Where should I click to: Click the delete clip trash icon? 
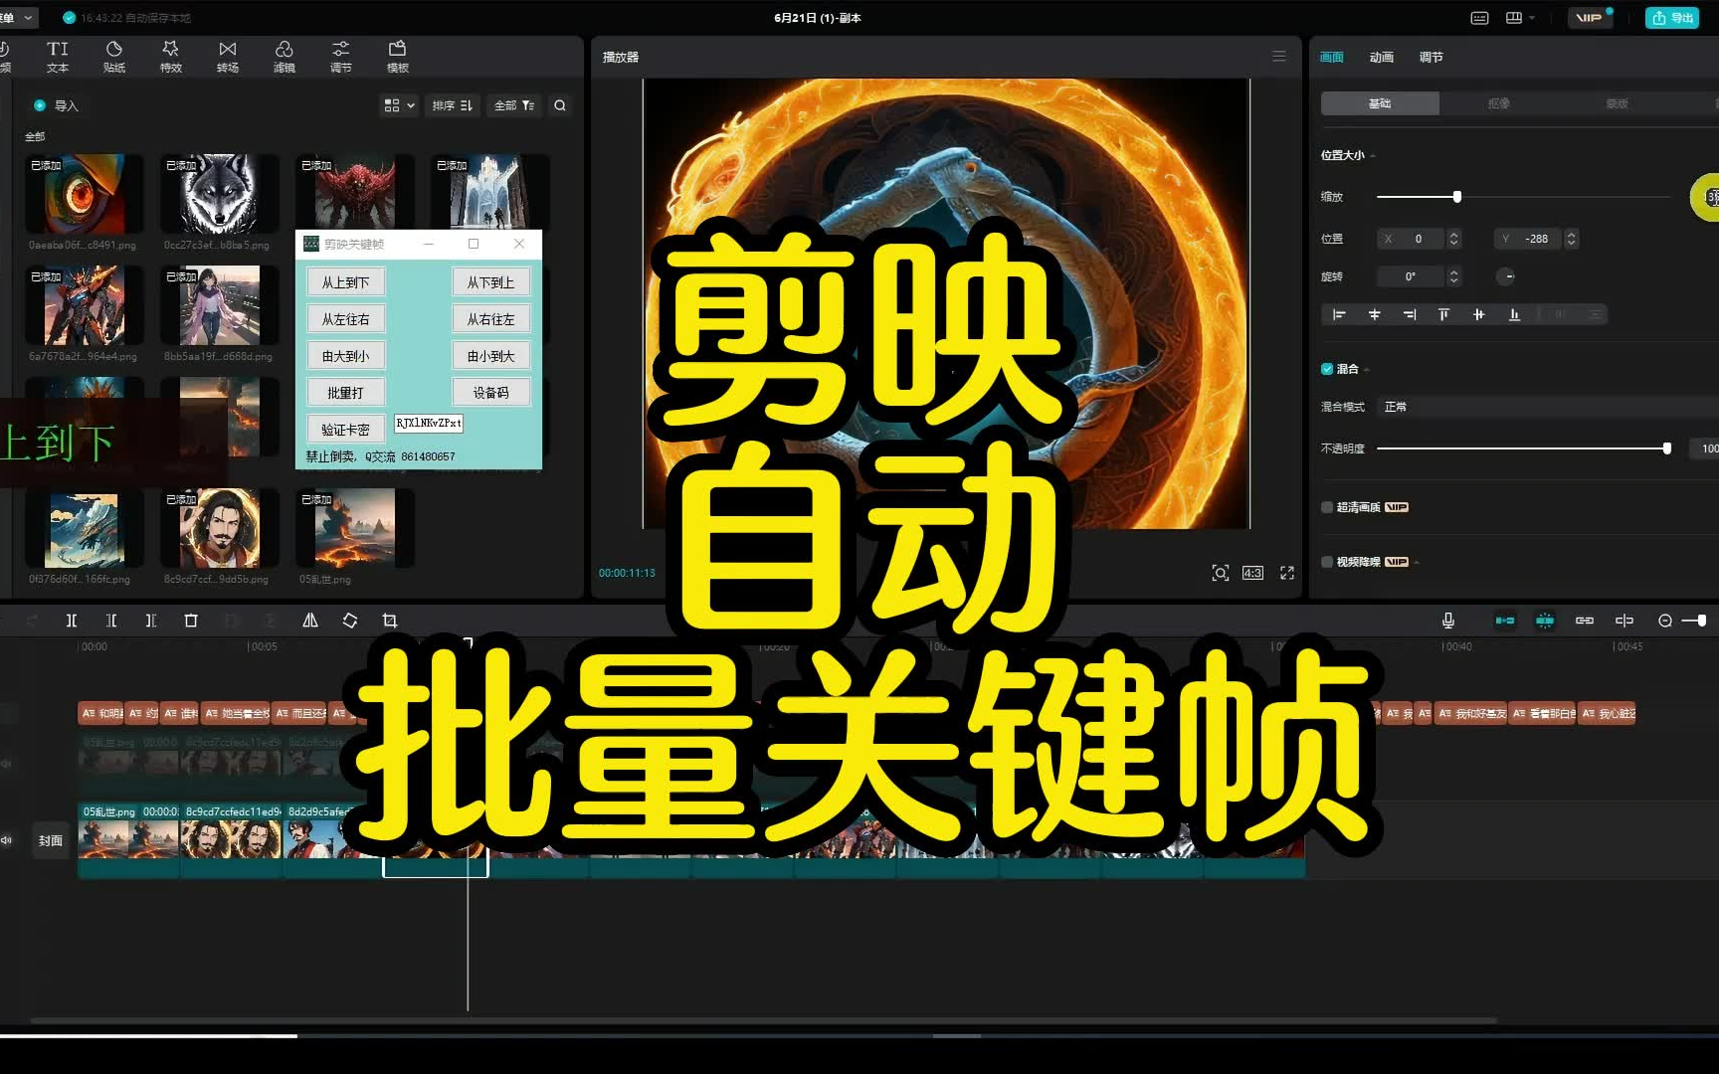coord(191,621)
